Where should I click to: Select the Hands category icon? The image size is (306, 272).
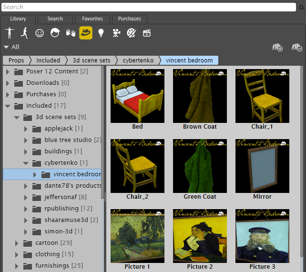[x=71, y=33]
